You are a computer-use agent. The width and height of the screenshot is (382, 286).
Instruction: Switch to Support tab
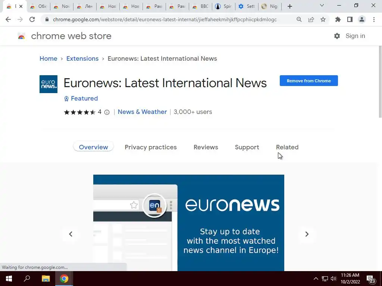pyautogui.click(x=247, y=147)
